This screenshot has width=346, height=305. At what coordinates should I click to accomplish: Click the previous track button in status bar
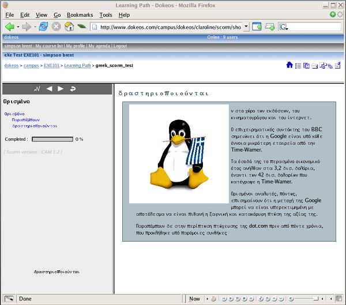(224, 299)
